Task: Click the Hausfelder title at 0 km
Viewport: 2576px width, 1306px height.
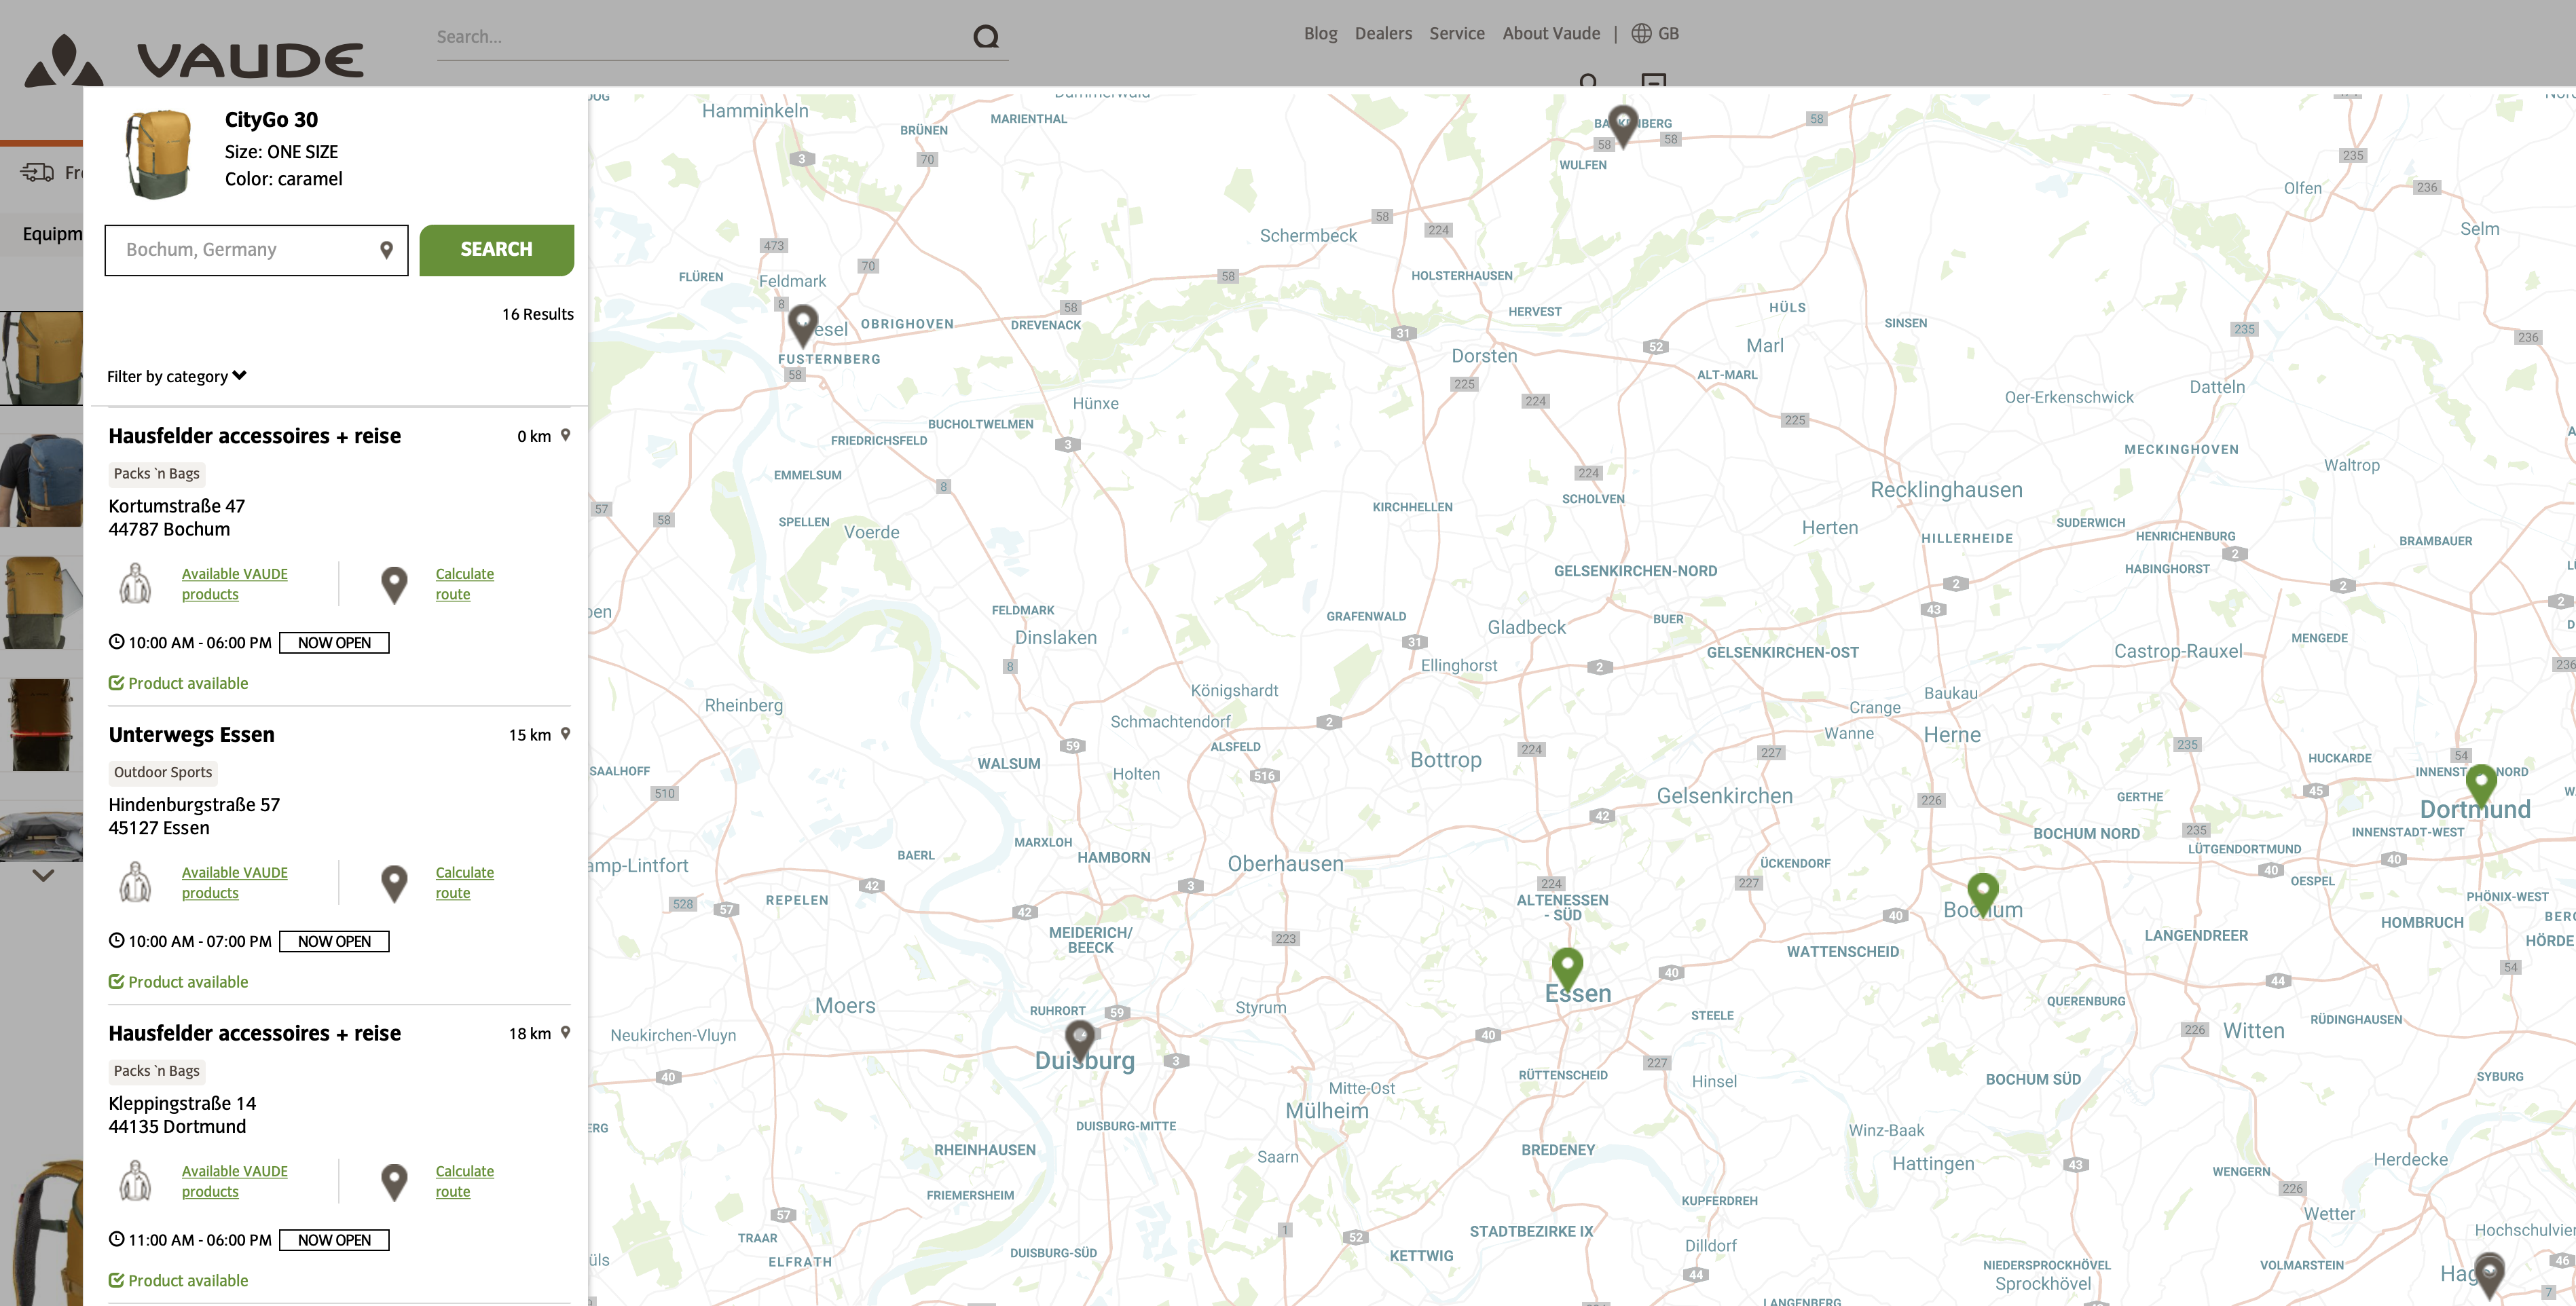Action: 254,436
